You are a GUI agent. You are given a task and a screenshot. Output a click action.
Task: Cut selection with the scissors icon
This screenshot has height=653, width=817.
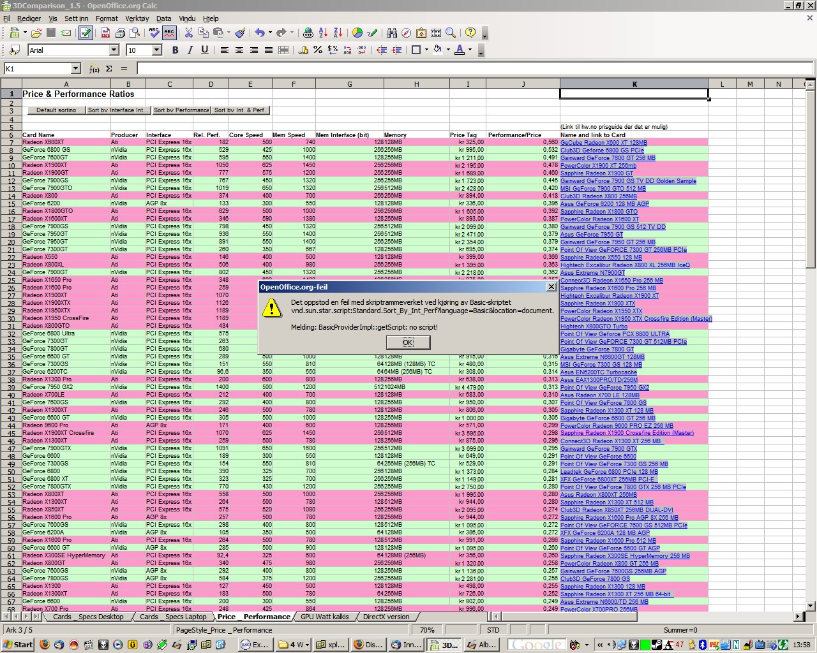click(x=189, y=33)
